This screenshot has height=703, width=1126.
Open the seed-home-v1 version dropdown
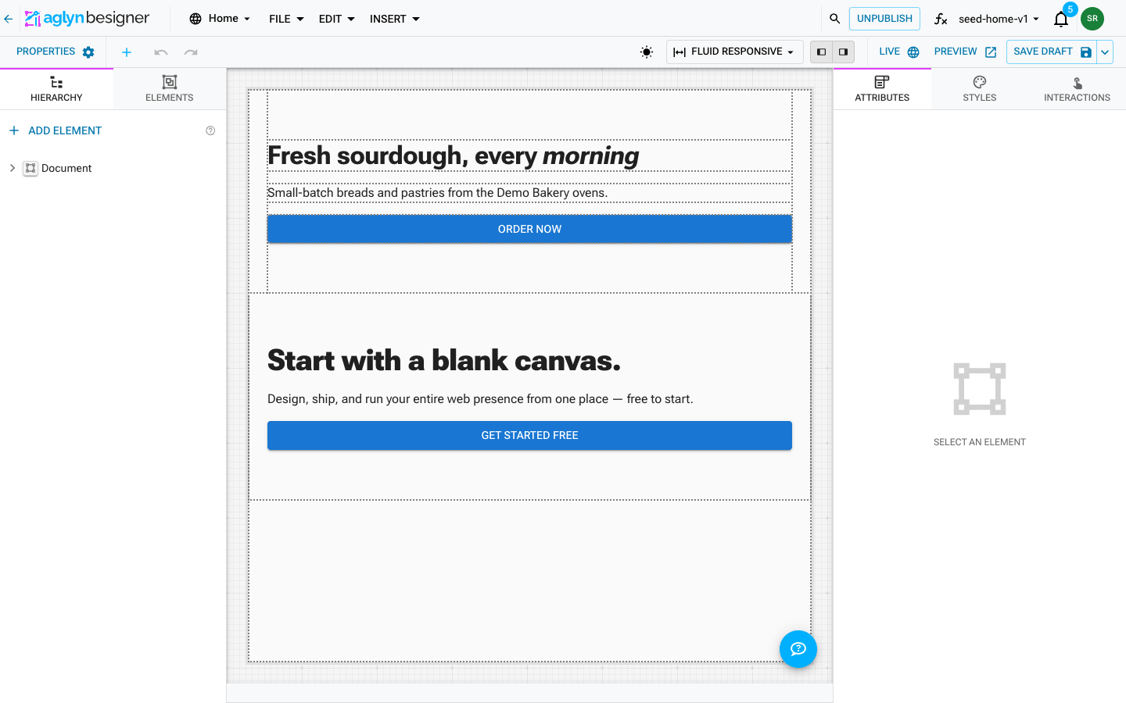[x=999, y=19]
